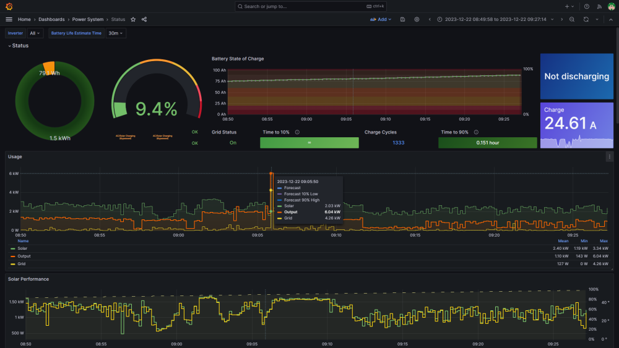Sort the legend by Max column
Screen dimensions: 619x348
coord(604,241)
